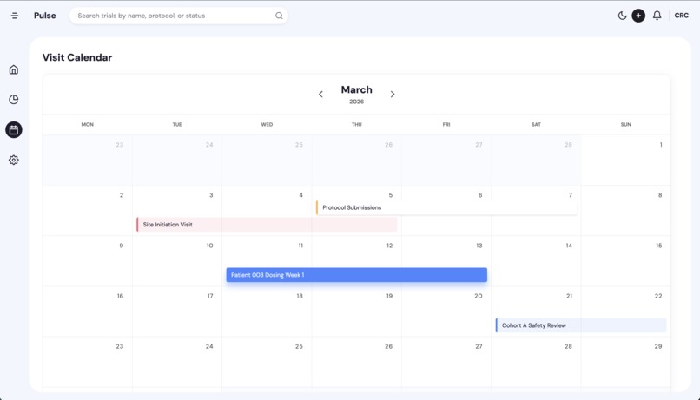Select March 18 day cell
Screen dimensions: 700x400
click(267, 311)
